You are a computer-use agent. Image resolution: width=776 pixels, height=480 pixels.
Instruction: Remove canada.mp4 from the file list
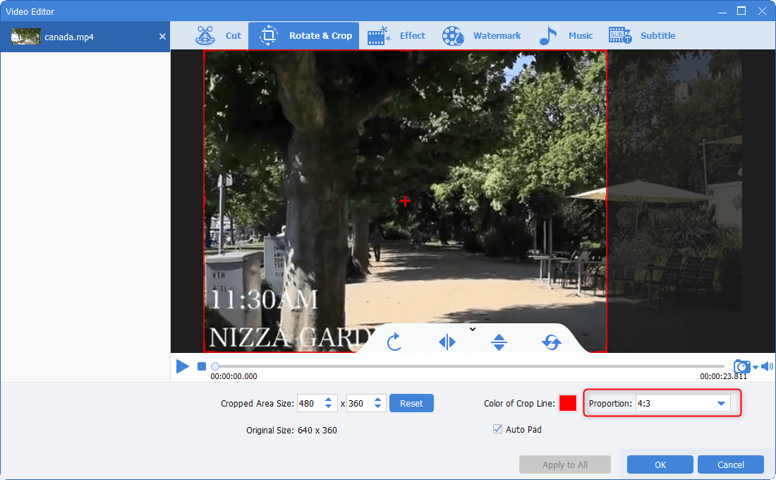162,37
